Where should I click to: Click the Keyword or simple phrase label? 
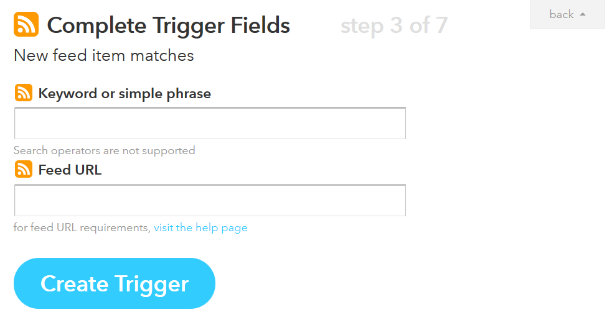(125, 94)
